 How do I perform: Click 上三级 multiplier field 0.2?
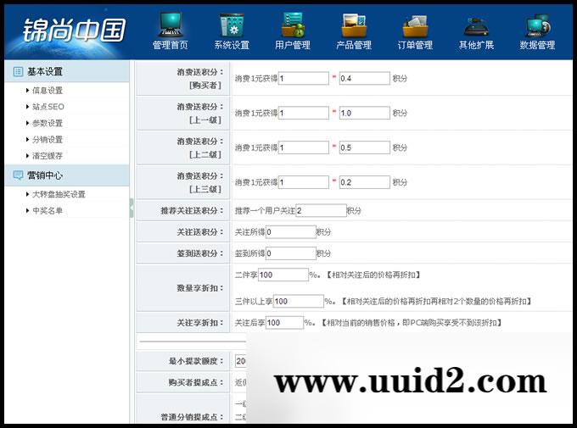[365, 182]
